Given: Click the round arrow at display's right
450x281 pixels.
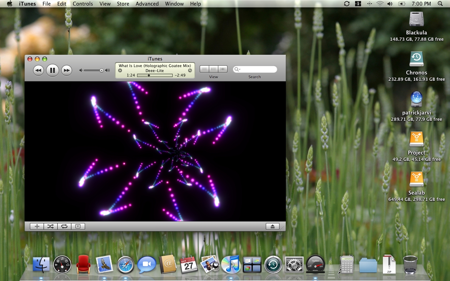Looking at the screenshot, I should click(x=190, y=70).
